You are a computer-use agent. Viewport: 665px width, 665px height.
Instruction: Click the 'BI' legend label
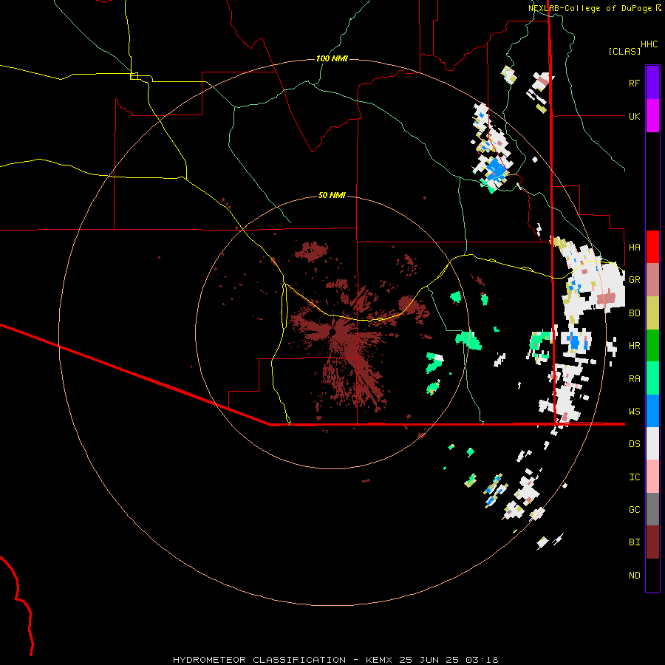pyautogui.click(x=634, y=542)
